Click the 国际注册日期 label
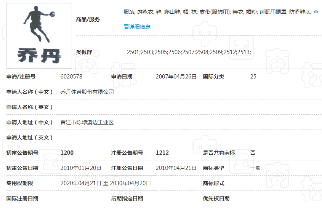322x208 pixels. [22, 198]
